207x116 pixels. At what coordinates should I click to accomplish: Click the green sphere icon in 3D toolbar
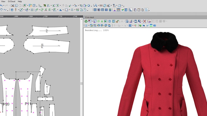[x=140, y=25]
